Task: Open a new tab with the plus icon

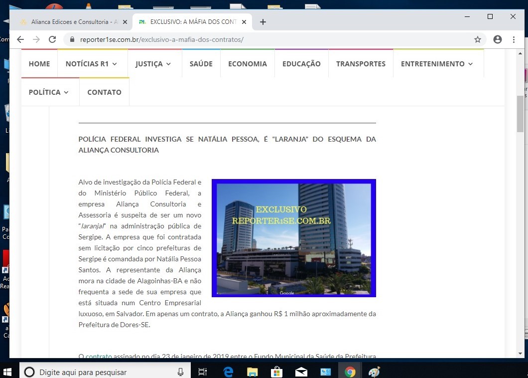Action: 263,22
